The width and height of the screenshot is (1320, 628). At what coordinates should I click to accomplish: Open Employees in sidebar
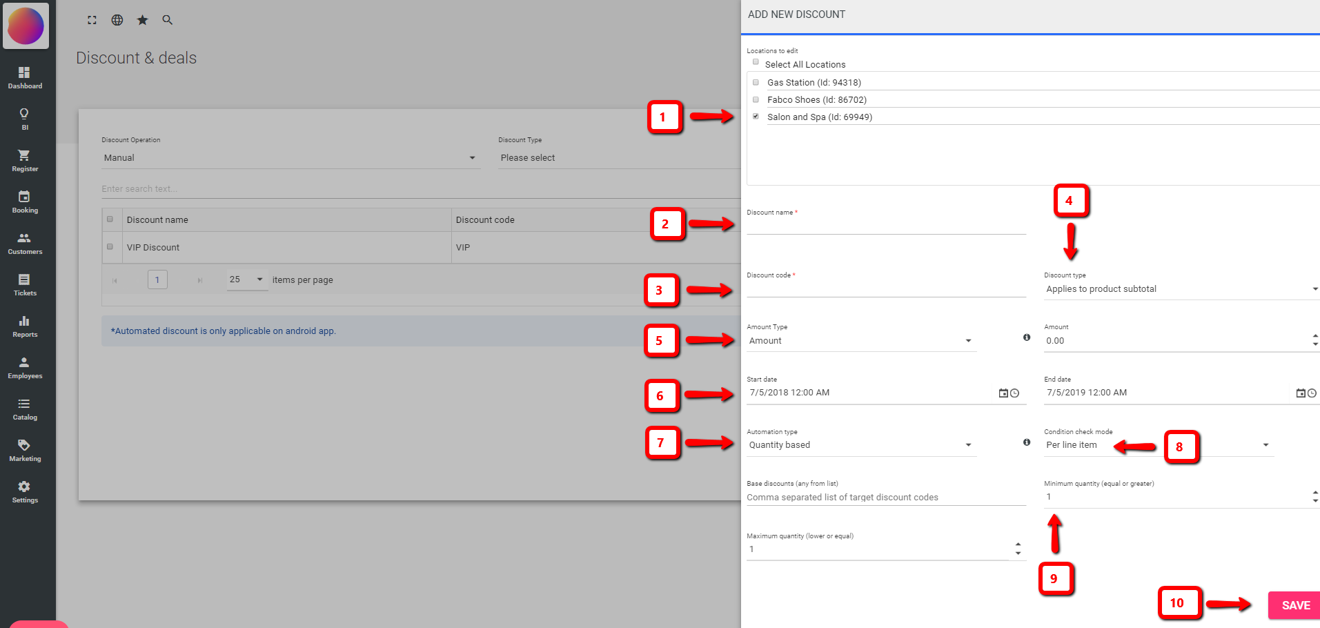click(x=25, y=368)
